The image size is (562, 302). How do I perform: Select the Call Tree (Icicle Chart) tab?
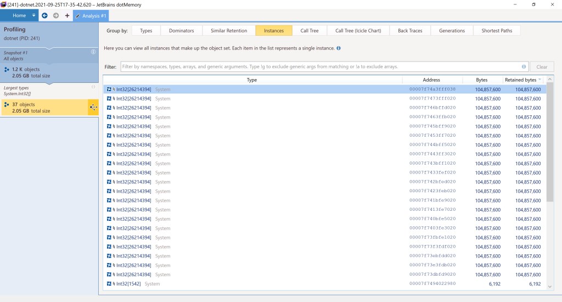(x=358, y=31)
